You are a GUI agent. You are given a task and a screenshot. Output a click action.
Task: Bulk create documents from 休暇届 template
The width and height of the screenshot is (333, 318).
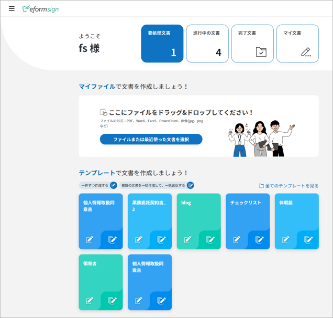pos(308,240)
